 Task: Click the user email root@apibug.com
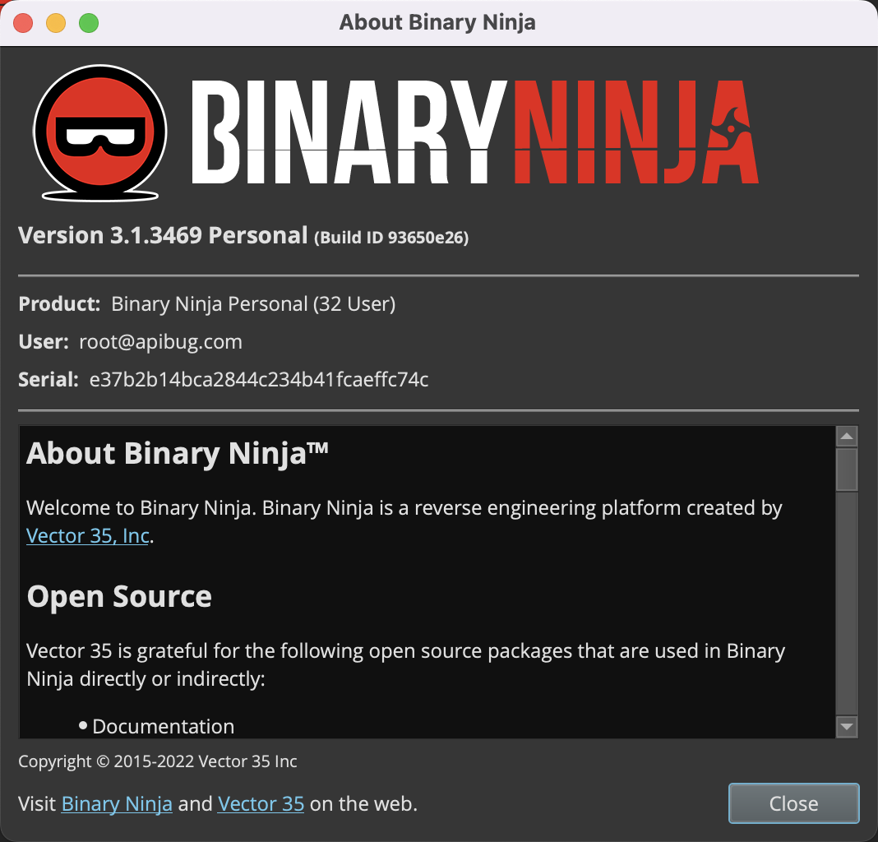(160, 341)
